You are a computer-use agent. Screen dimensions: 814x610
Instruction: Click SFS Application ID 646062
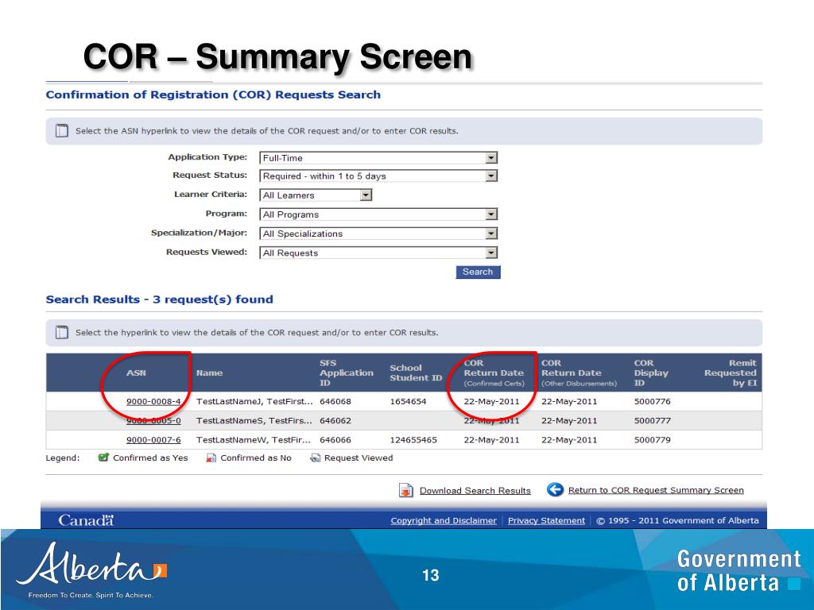coord(335,421)
